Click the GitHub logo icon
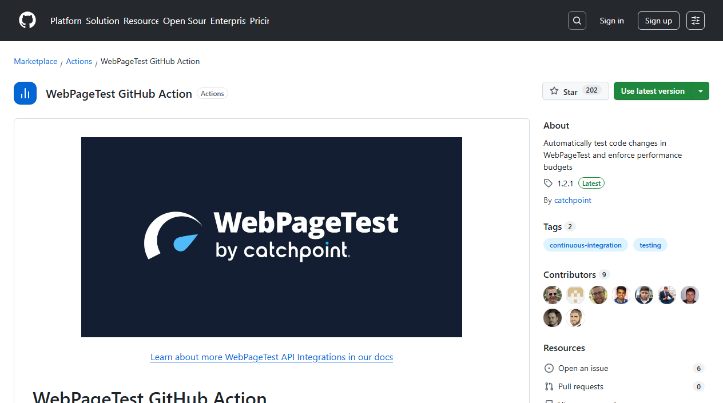The image size is (723, 403). tap(27, 20)
